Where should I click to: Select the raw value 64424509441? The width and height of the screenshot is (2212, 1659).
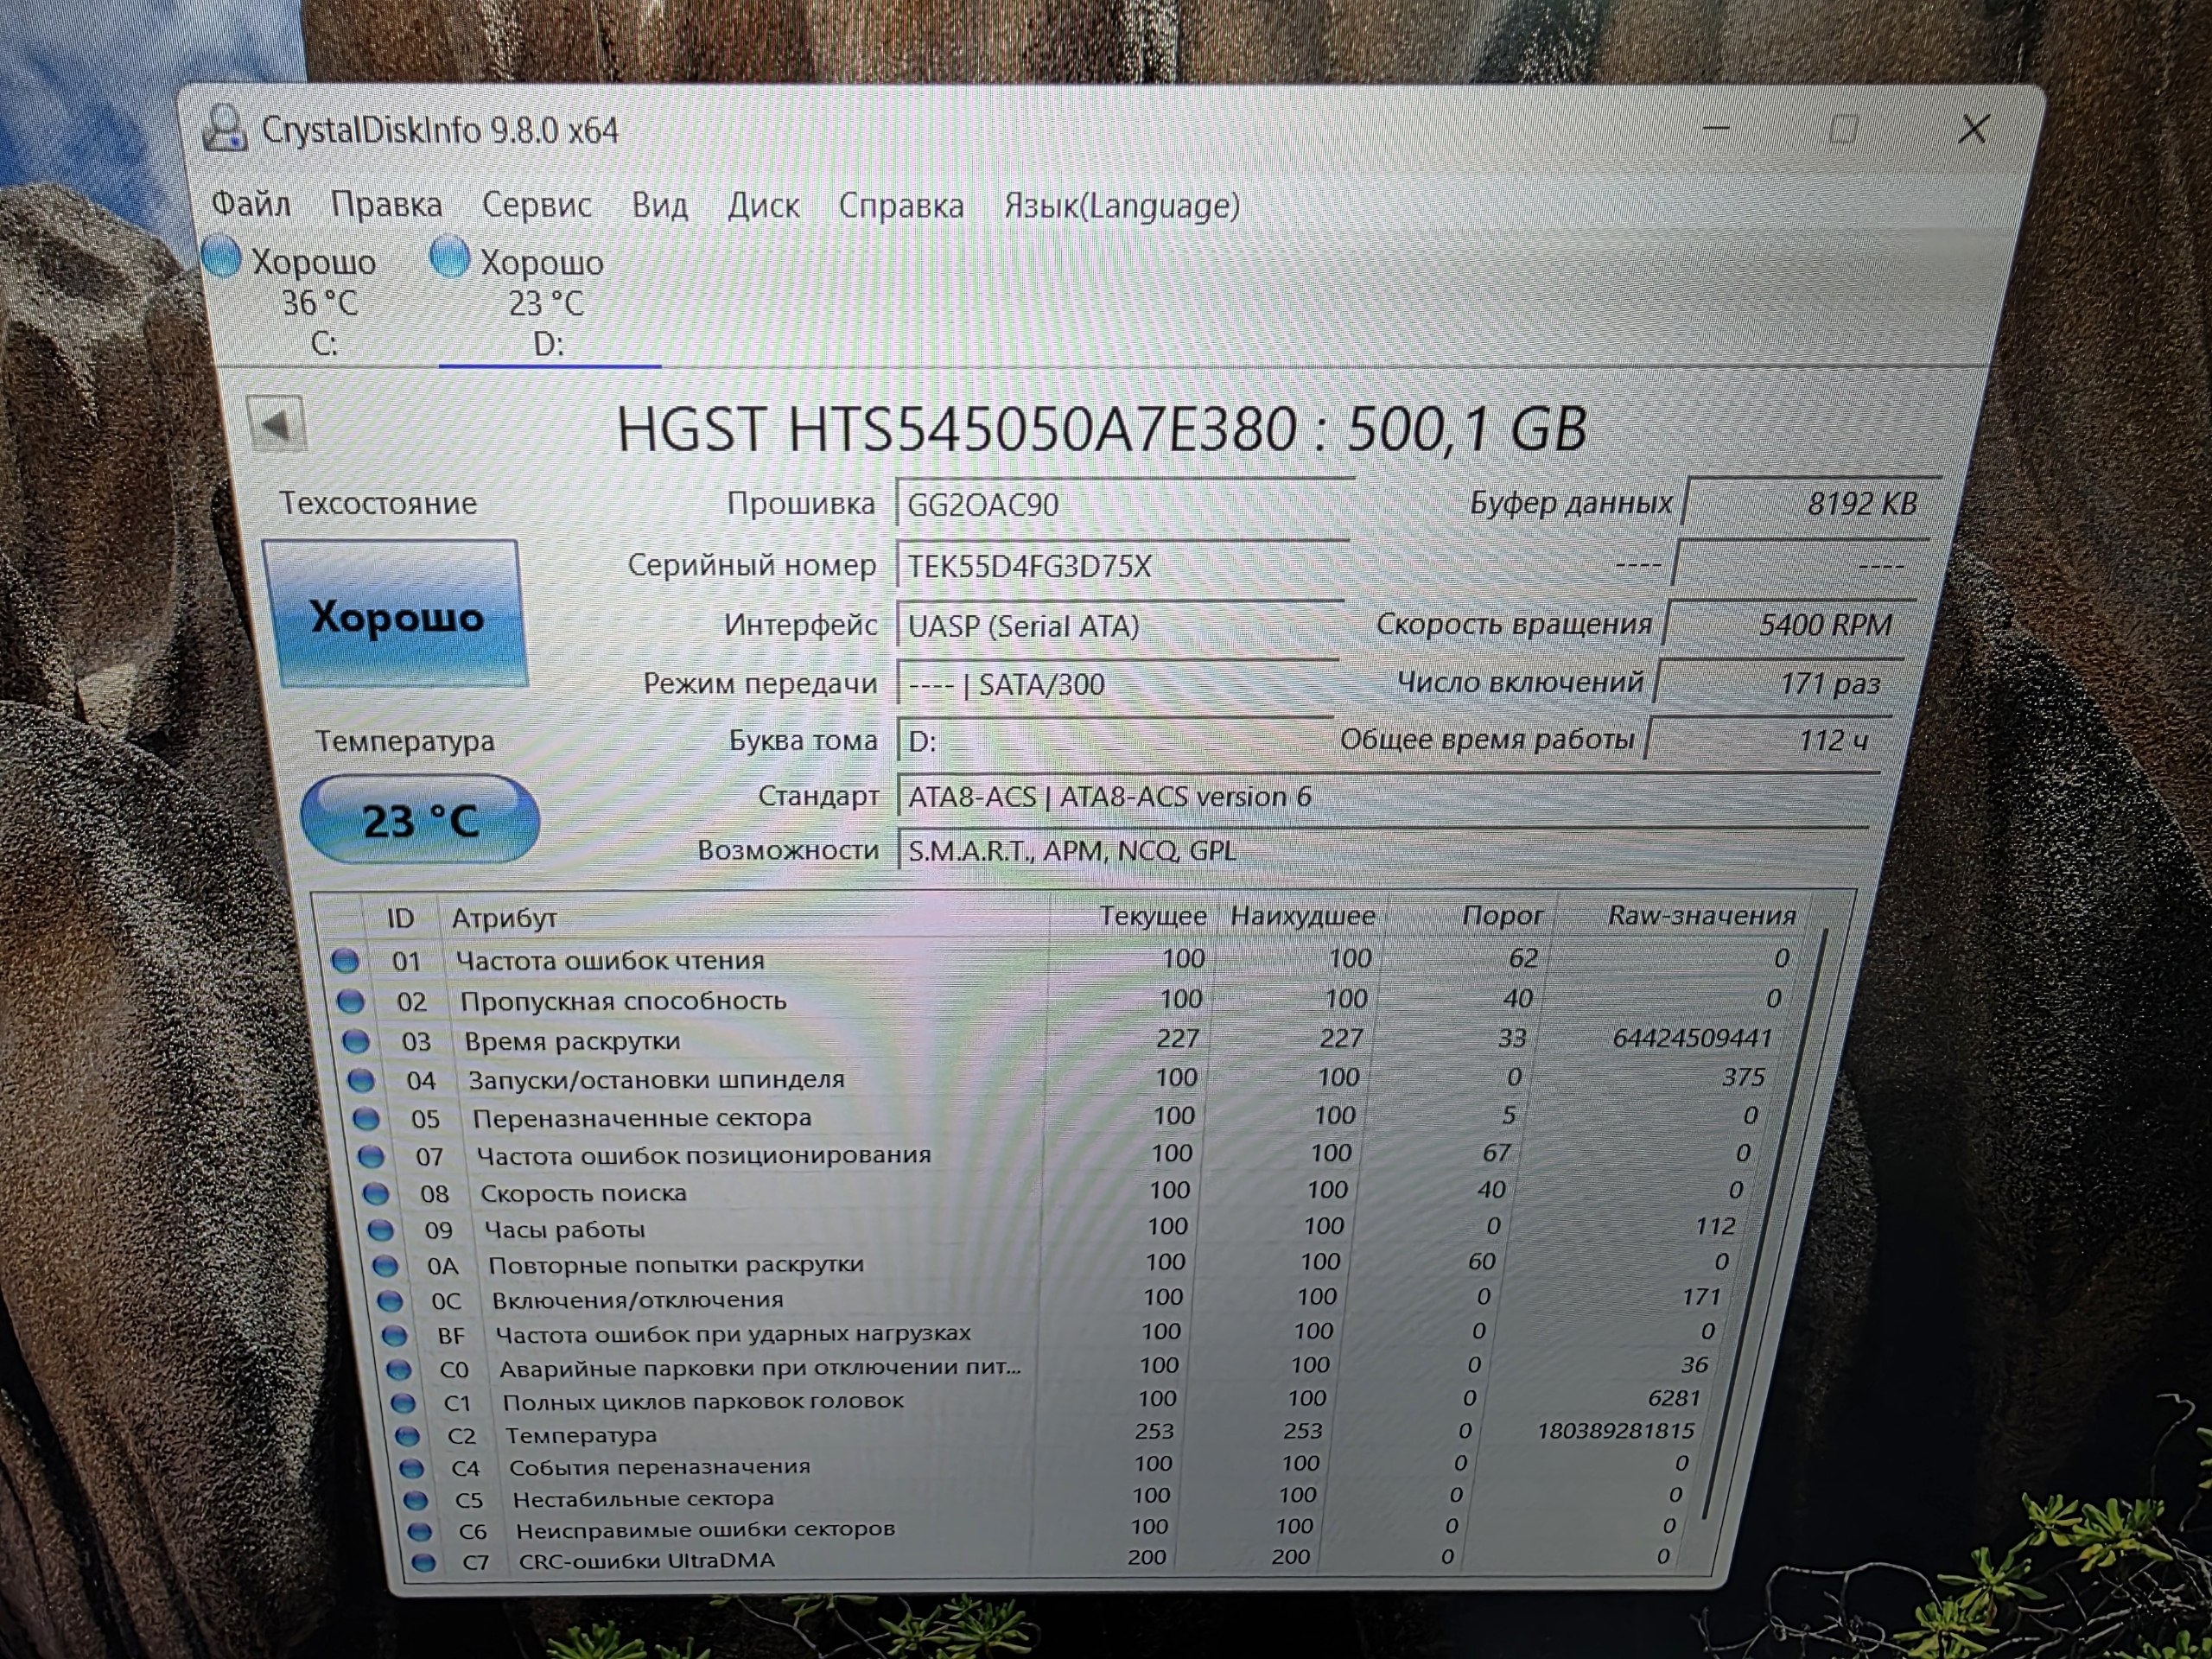point(1692,1038)
